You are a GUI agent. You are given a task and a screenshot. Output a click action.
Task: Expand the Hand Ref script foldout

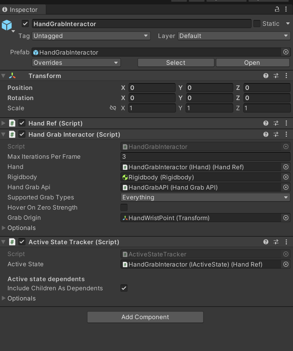(x=3, y=123)
